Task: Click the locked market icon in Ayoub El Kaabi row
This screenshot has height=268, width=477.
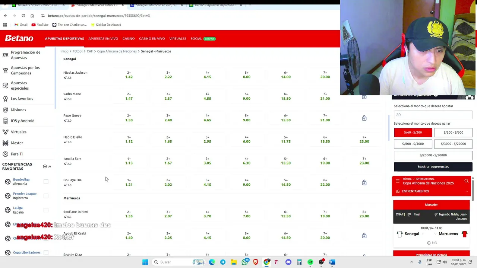Action: [364, 236]
